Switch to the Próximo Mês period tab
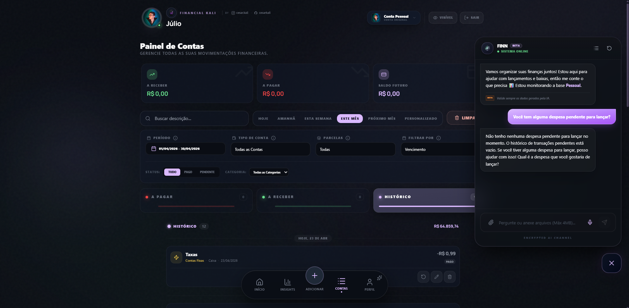Viewport: 629px width, 308px height. (382, 118)
